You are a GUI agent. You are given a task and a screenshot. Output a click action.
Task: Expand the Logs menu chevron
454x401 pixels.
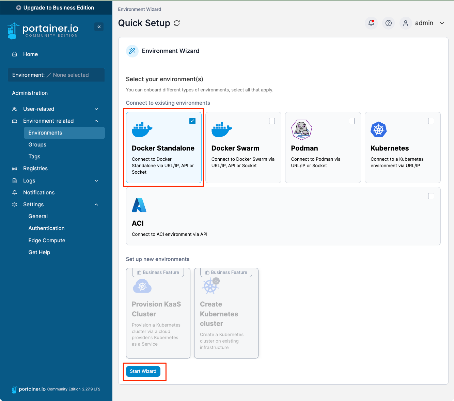96,181
